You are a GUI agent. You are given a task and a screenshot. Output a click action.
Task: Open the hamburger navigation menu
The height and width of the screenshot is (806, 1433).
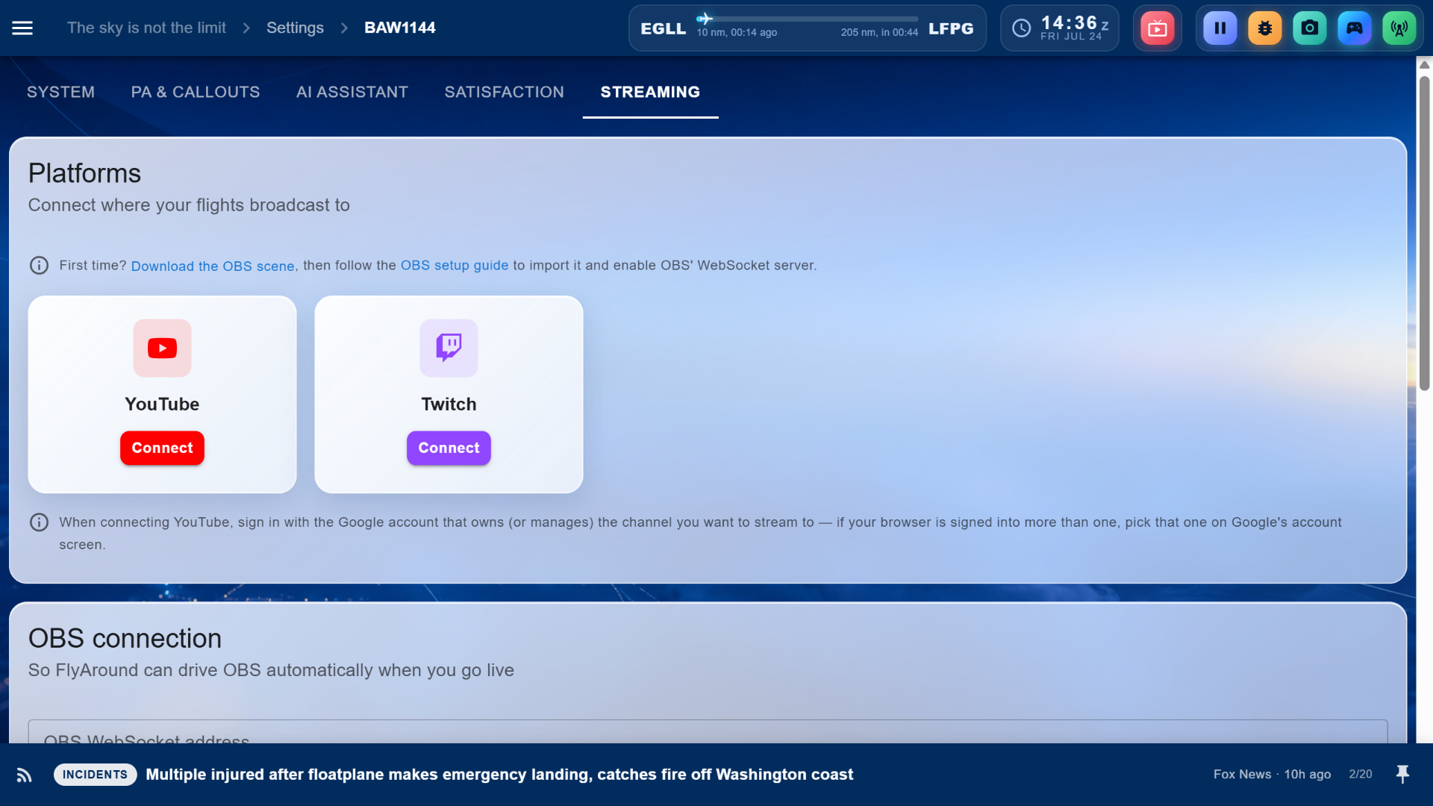click(22, 28)
